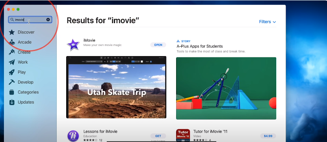
Task: Select the Develop hammer icon
Action: coord(12,82)
